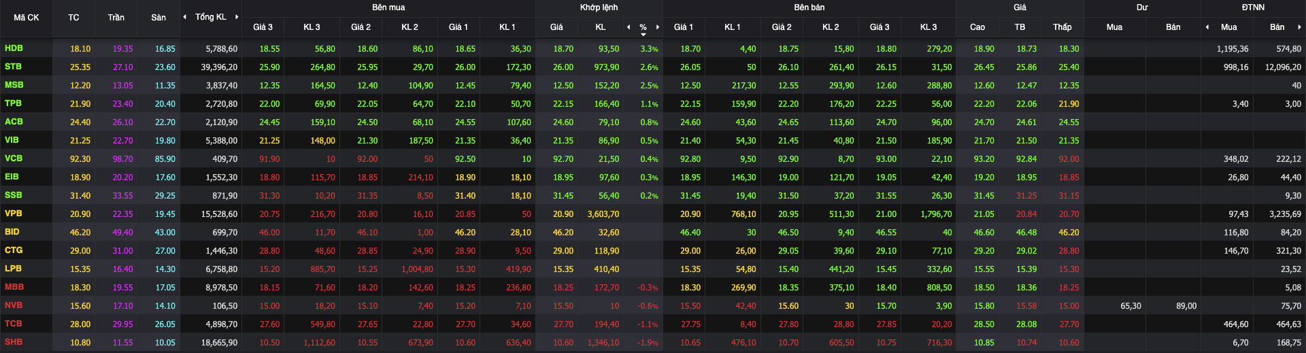The width and height of the screenshot is (1306, 353).
Task: Open the VIB ticker symbol
Action: (x=12, y=140)
